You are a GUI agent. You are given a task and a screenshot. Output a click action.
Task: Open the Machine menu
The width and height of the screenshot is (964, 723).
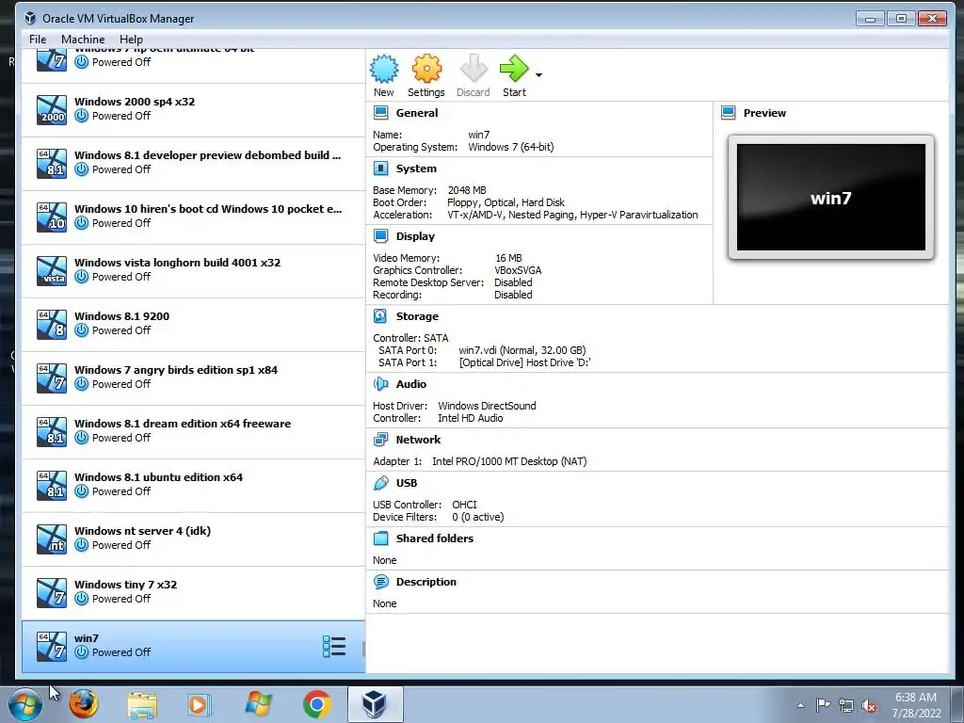point(83,40)
